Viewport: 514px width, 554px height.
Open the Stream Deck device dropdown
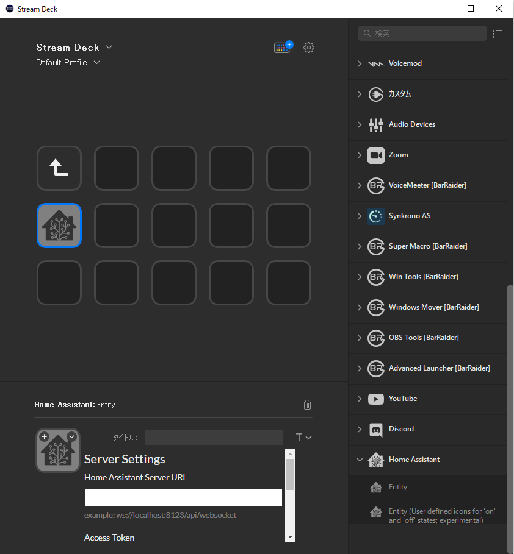[x=109, y=48]
